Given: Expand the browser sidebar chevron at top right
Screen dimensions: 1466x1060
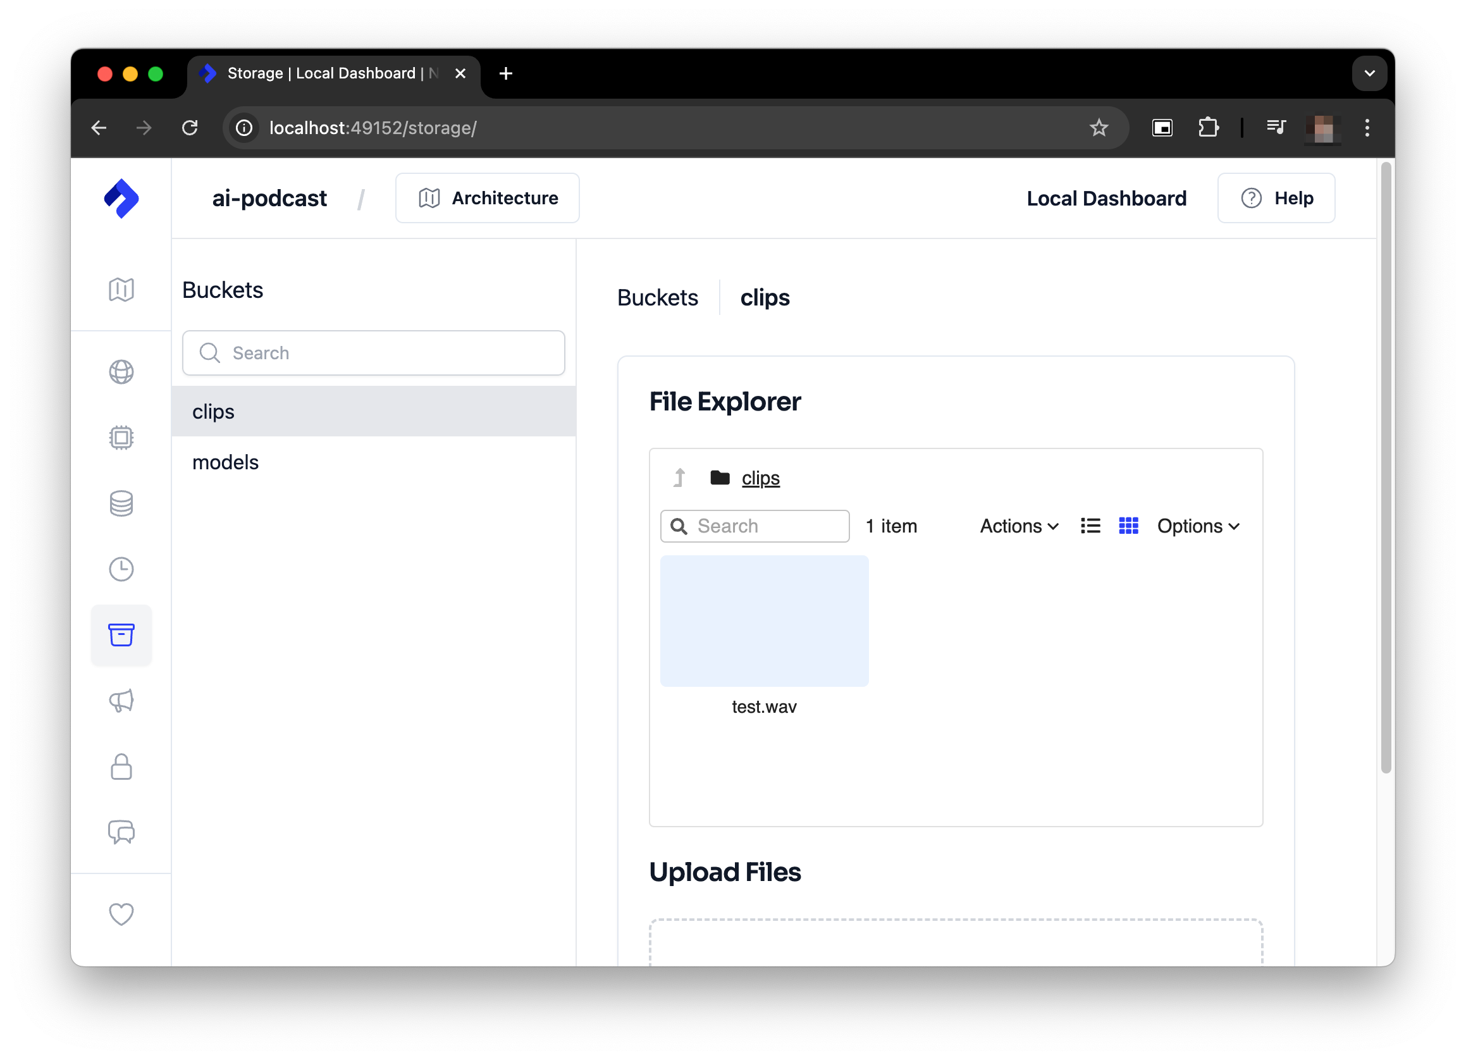Looking at the screenshot, I should click(1369, 73).
